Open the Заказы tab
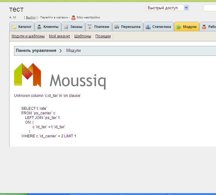The width and height of the screenshot is (216, 195). [x=73, y=26]
